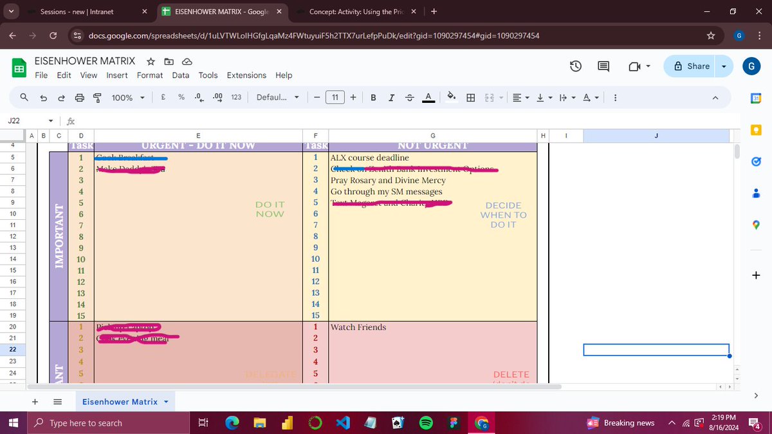The image size is (772, 434).
Task: Open the Data menu
Action: coord(181,75)
